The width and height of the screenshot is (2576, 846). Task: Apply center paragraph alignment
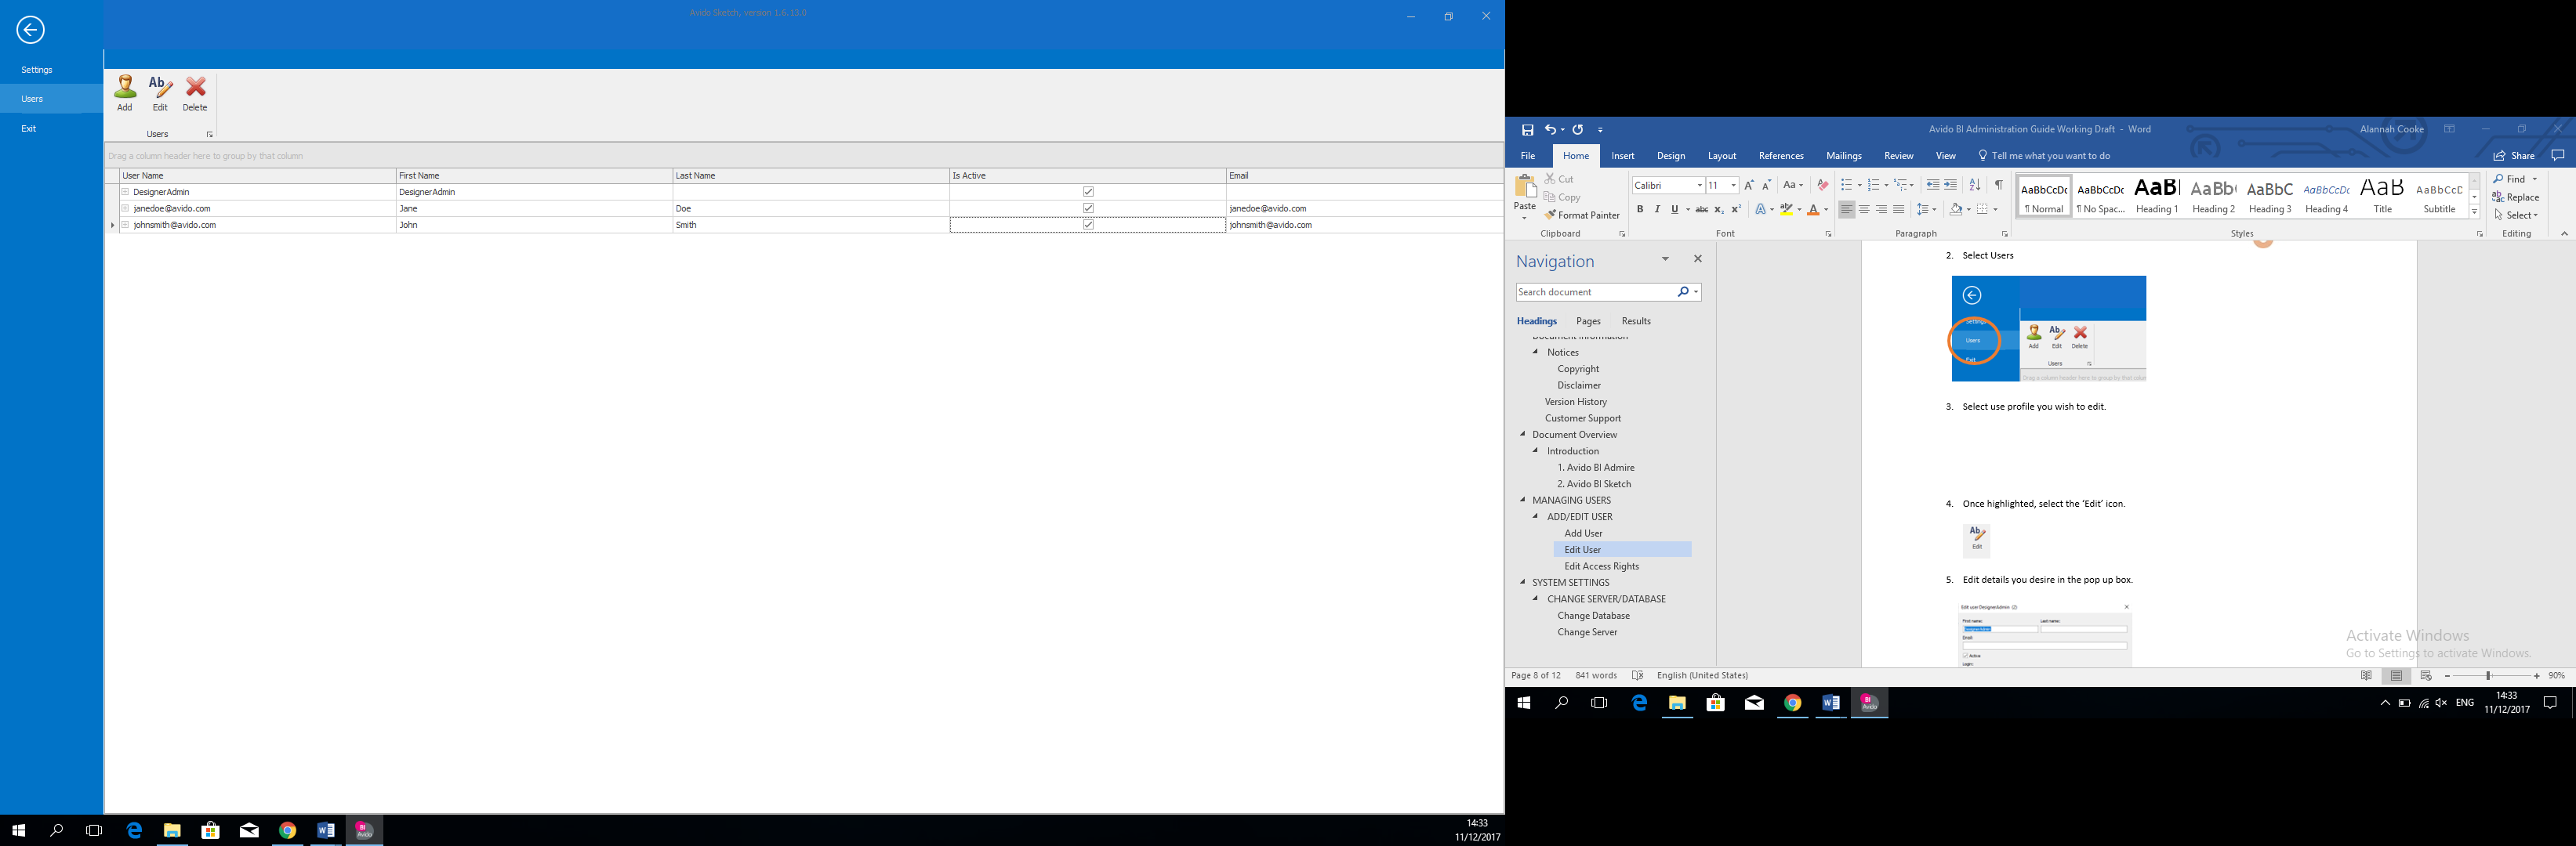coord(1864,210)
